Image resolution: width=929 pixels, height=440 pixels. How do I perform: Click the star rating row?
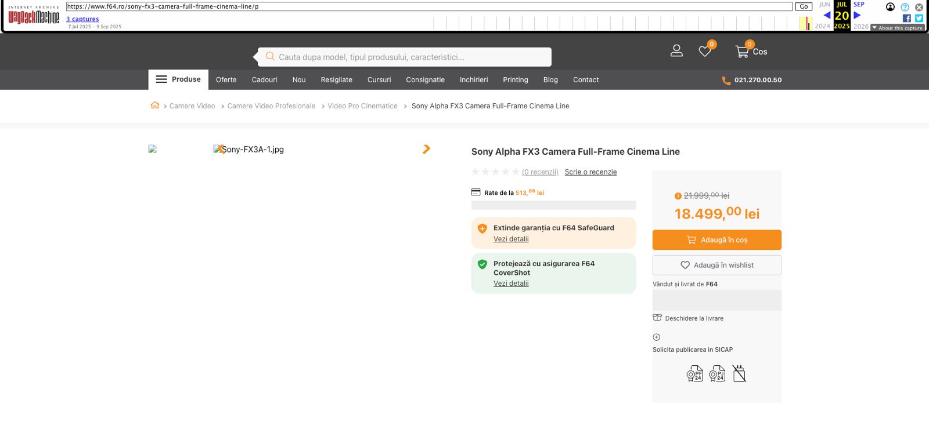495,172
